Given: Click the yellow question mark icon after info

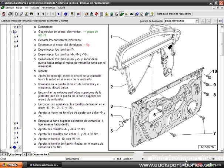Looking at the screenshot, I should [x=72, y=14].
